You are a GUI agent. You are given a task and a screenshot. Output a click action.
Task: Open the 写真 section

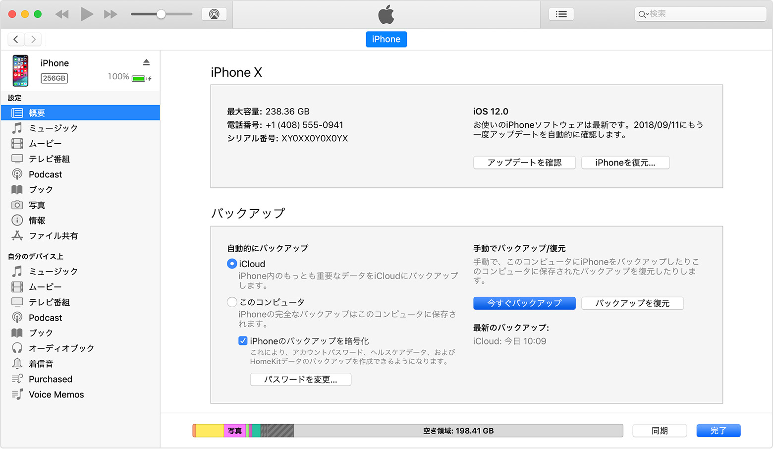pyautogui.click(x=38, y=205)
